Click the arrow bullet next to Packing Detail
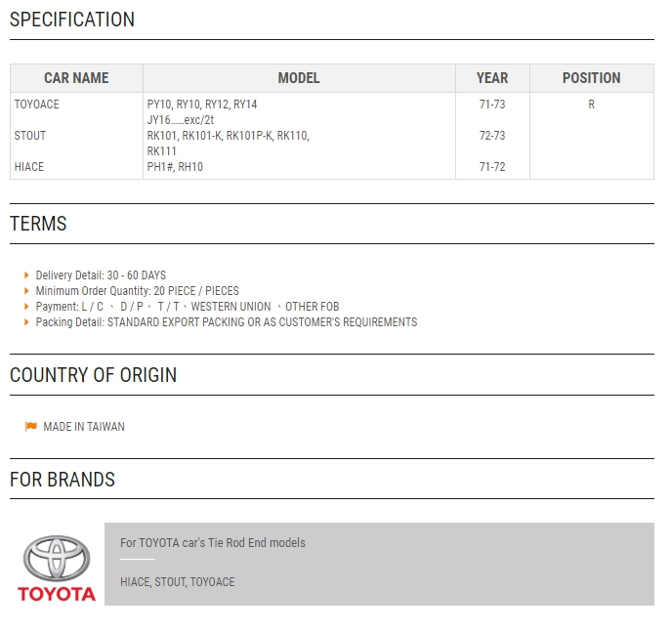The width and height of the screenshot is (671, 632). [x=26, y=322]
